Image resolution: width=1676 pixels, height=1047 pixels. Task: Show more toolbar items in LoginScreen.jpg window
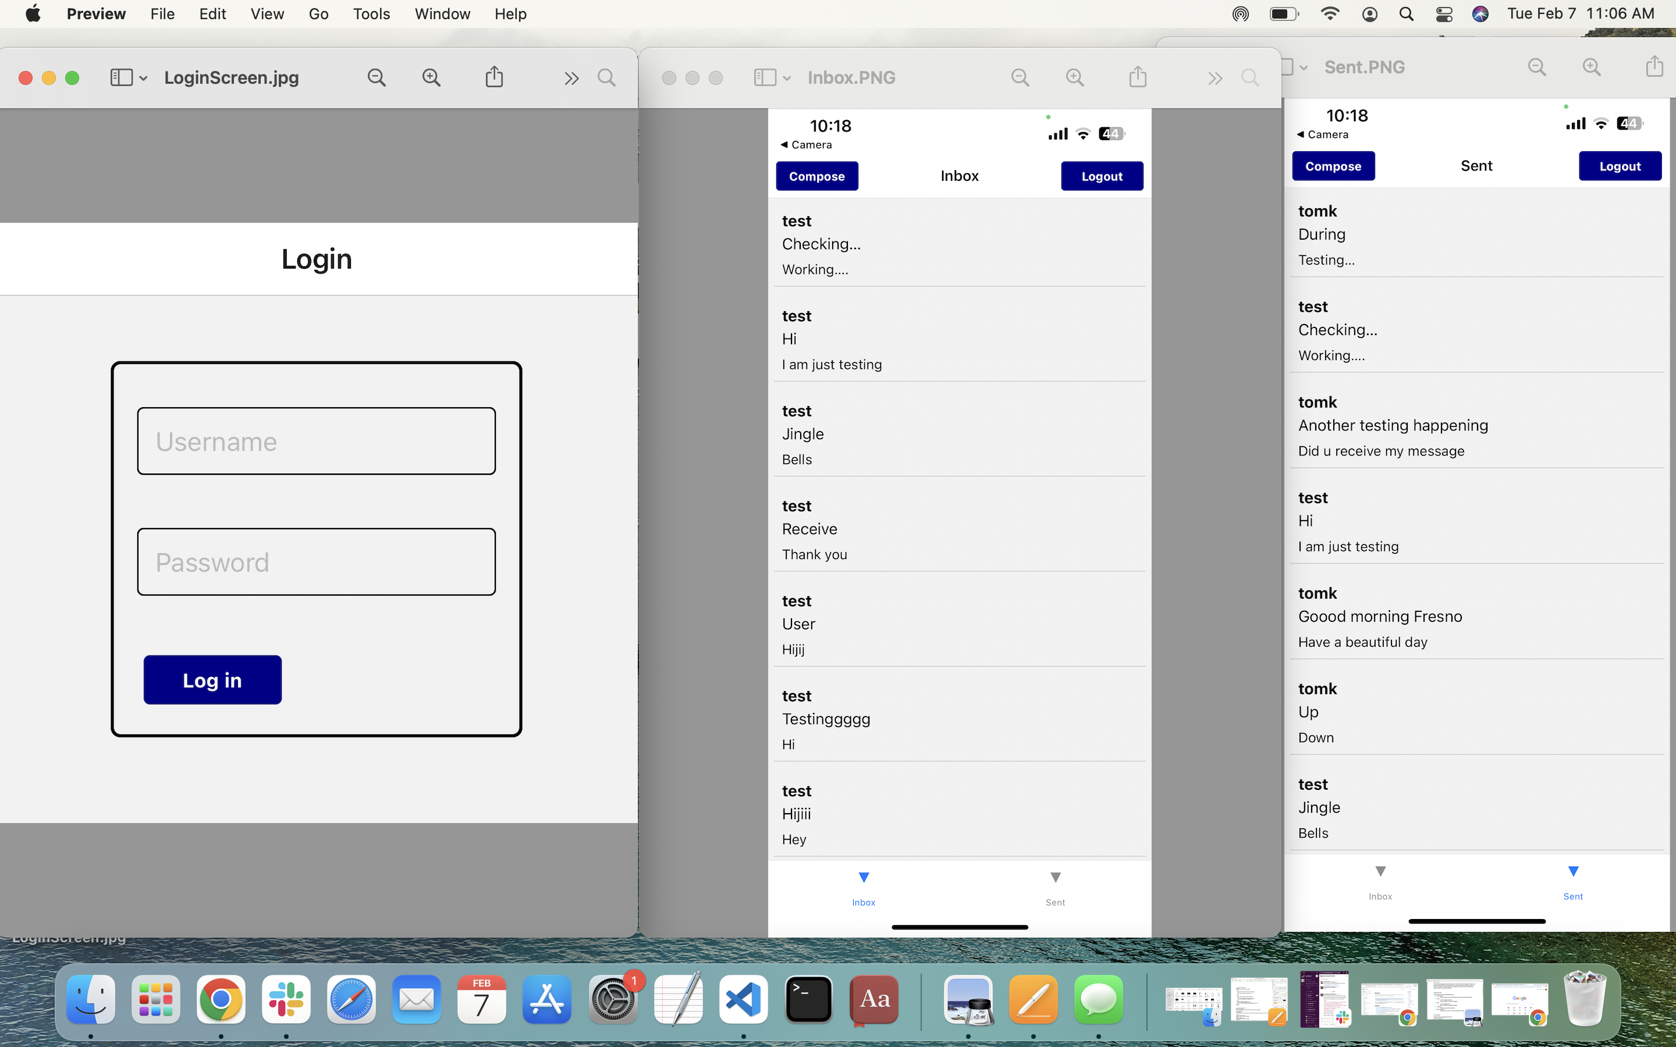pyautogui.click(x=571, y=79)
